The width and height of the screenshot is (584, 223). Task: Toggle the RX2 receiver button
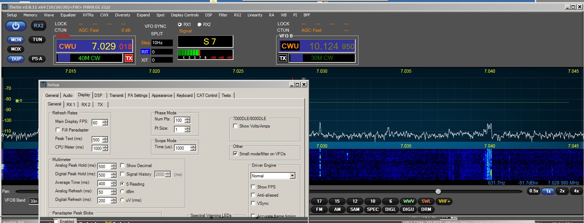(38, 26)
